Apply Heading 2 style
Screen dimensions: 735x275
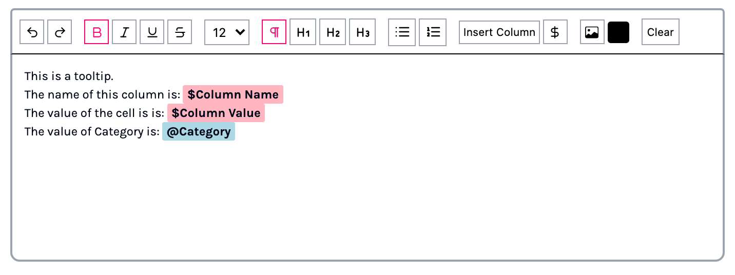333,32
